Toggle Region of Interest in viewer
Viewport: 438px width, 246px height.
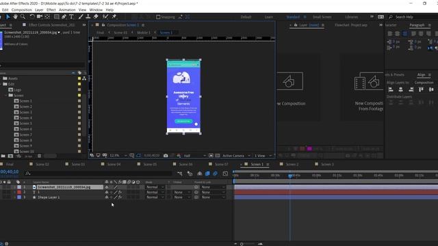tap(211, 156)
